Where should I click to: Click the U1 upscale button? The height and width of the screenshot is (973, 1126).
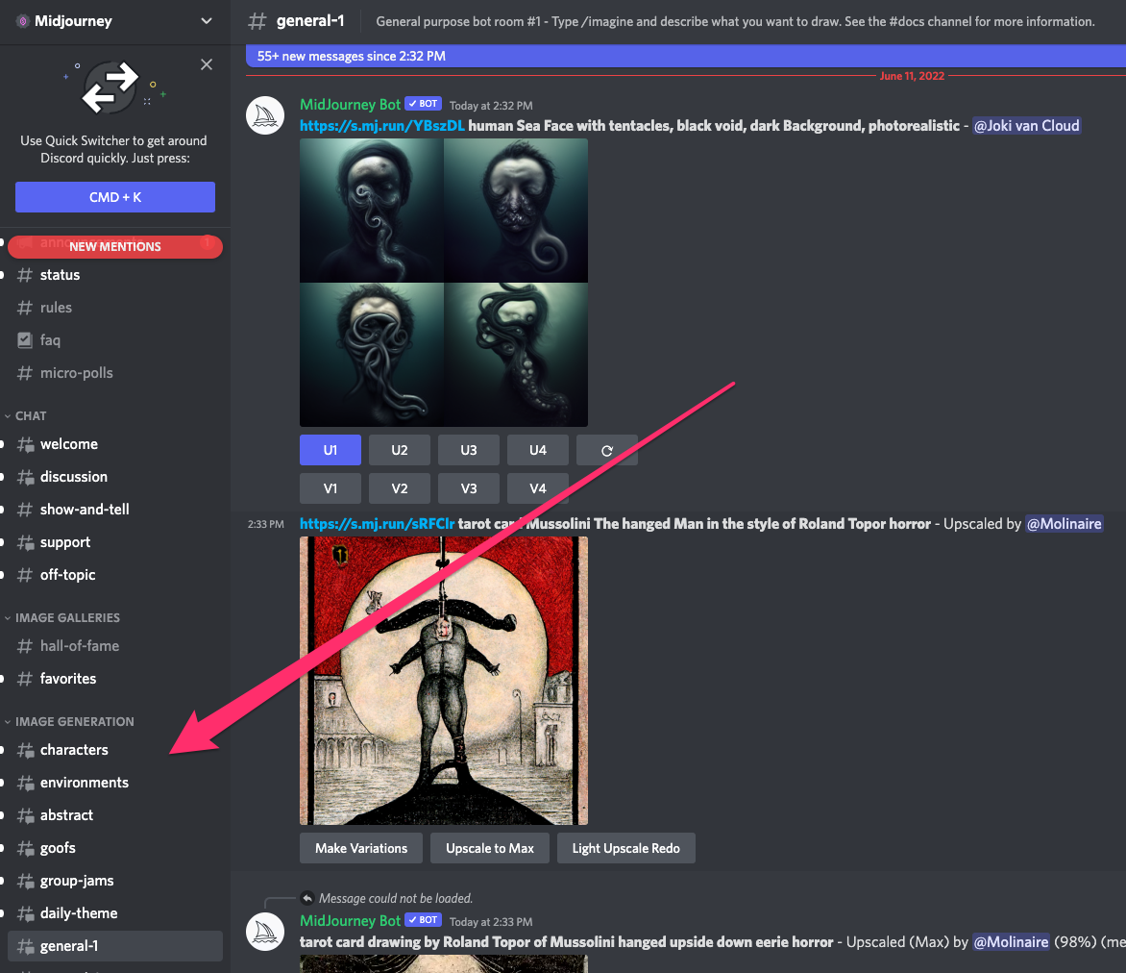click(330, 450)
